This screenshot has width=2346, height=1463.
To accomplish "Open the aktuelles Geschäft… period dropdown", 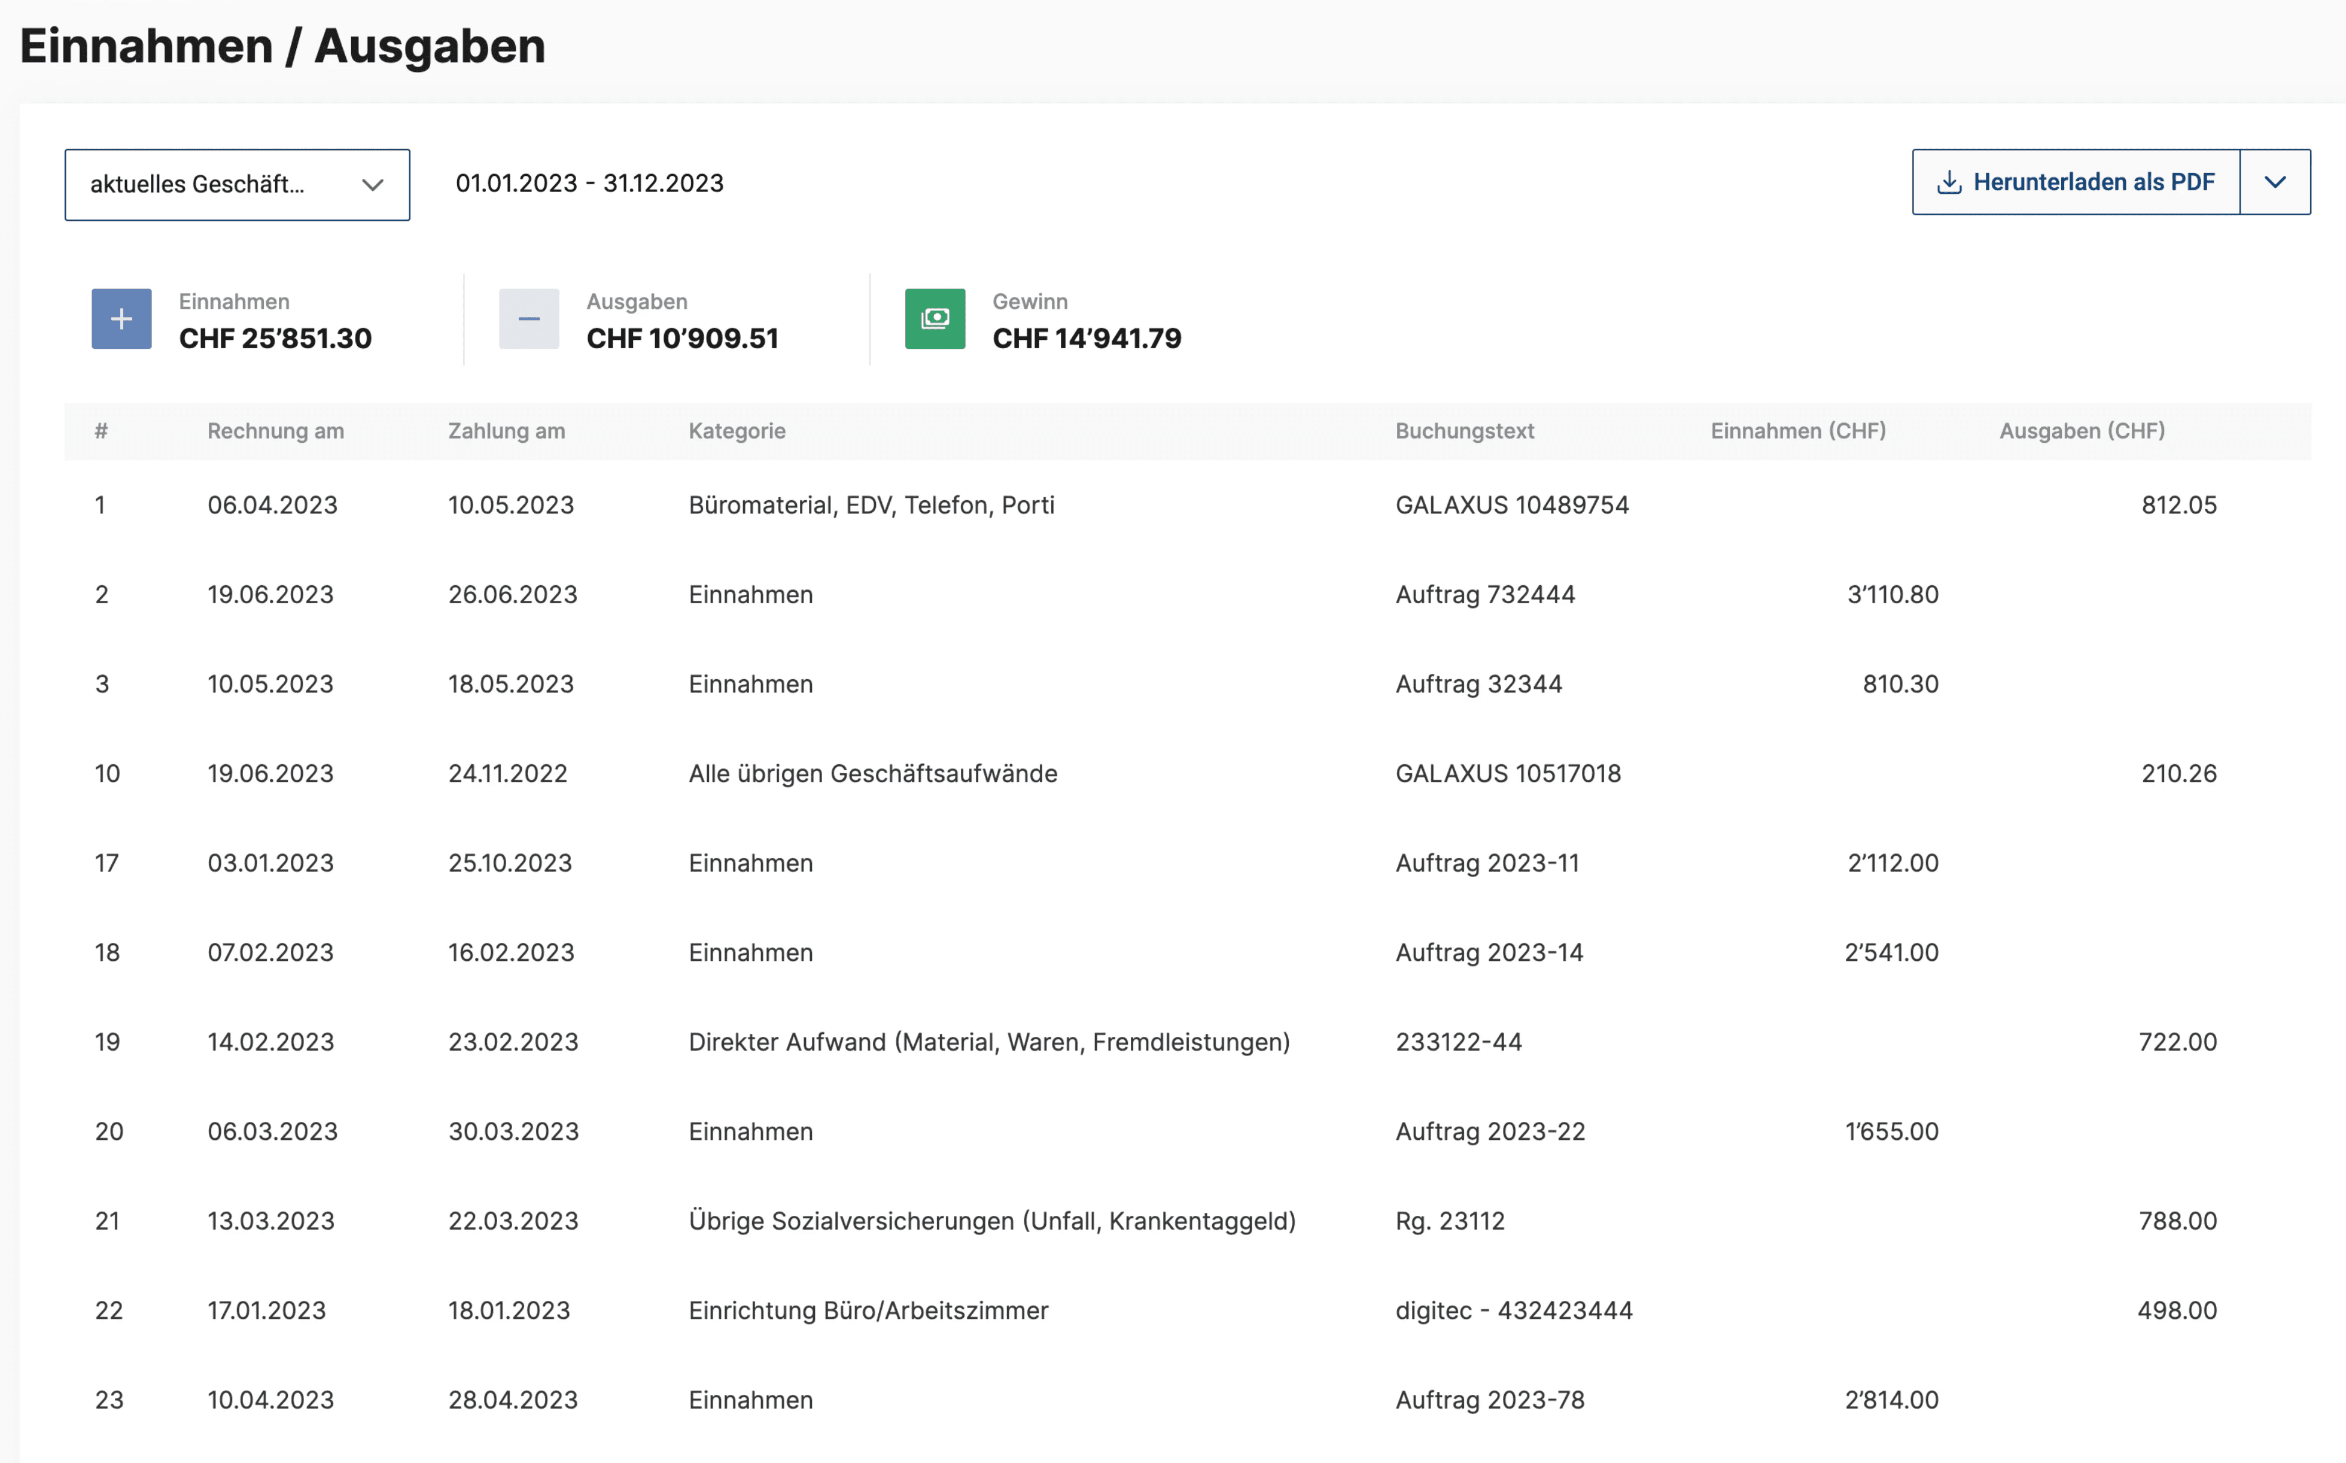I will (x=237, y=184).
